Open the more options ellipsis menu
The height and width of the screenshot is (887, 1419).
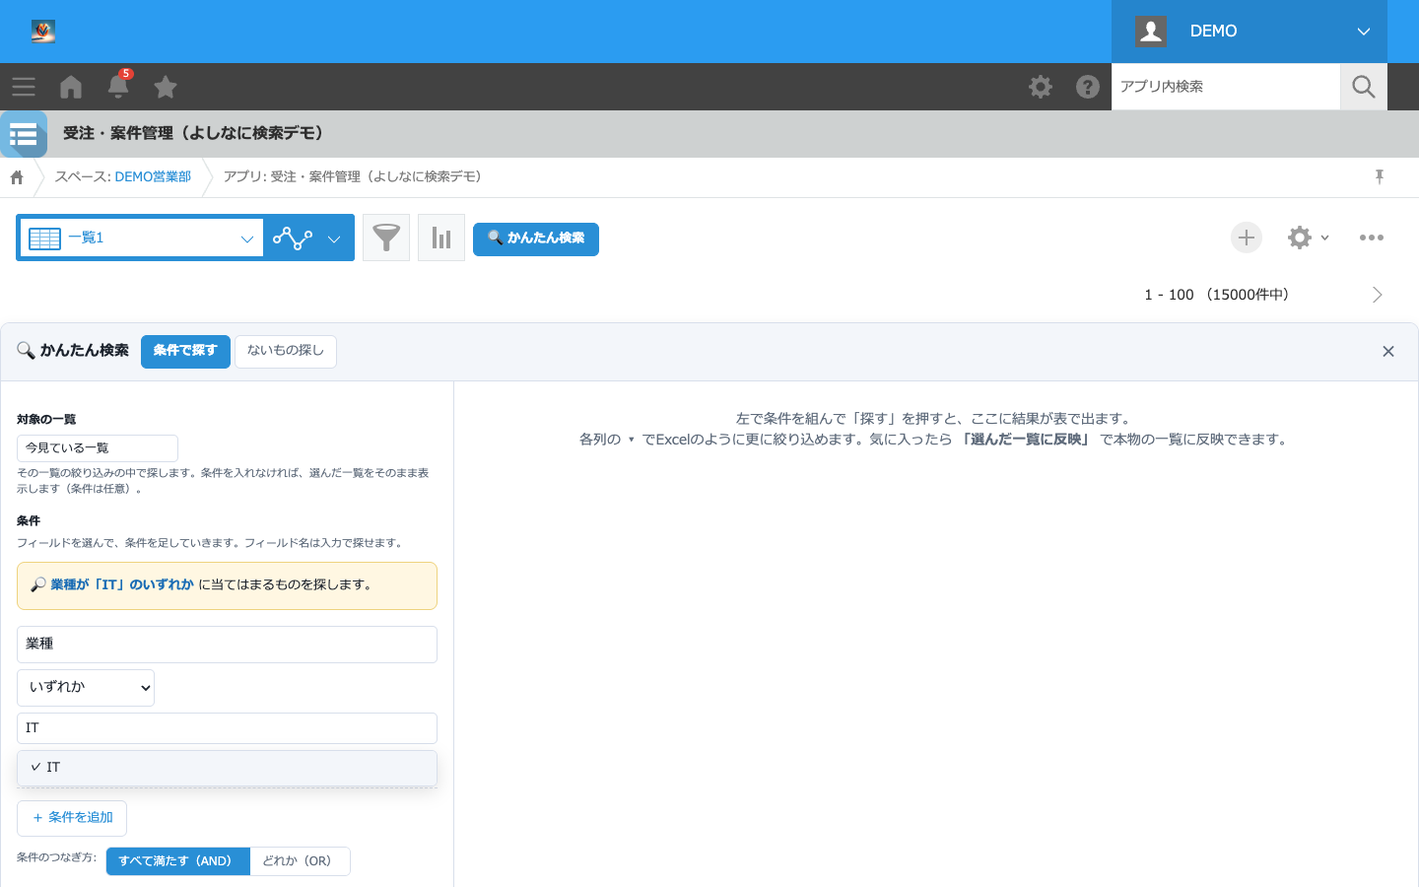coord(1372,238)
